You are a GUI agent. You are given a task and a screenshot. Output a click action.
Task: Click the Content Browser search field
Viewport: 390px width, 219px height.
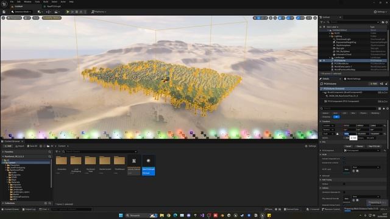[99, 151]
